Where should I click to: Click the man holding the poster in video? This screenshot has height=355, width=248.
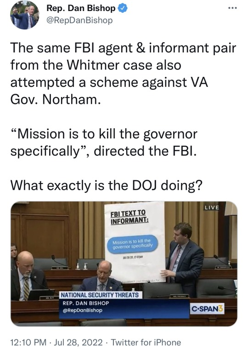coord(185,258)
